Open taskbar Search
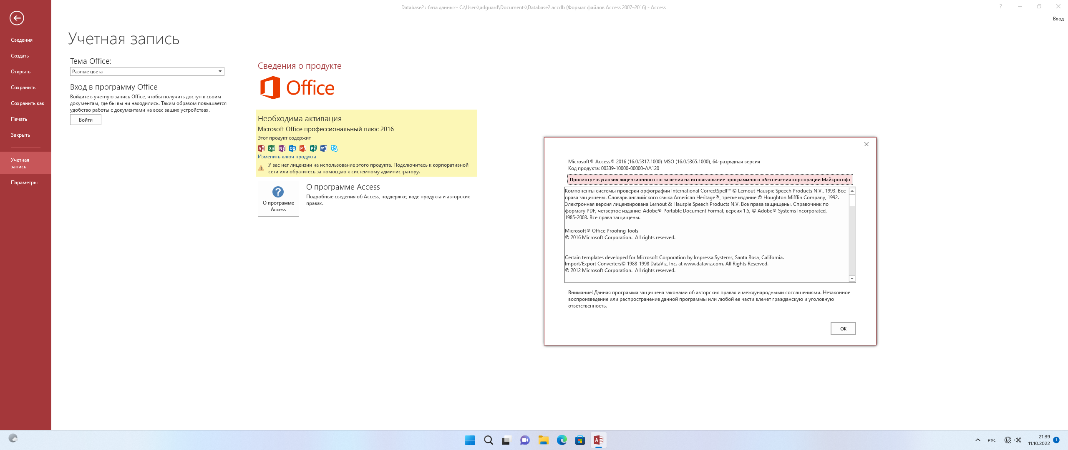1068x450 pixels. tap(488, 440)
